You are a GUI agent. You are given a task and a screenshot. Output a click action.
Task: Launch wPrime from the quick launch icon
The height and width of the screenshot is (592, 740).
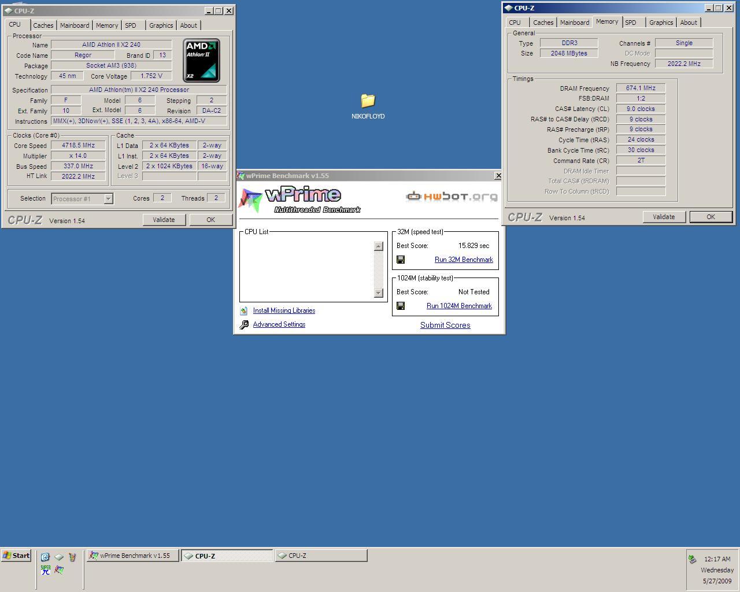(x=59, y=569)
